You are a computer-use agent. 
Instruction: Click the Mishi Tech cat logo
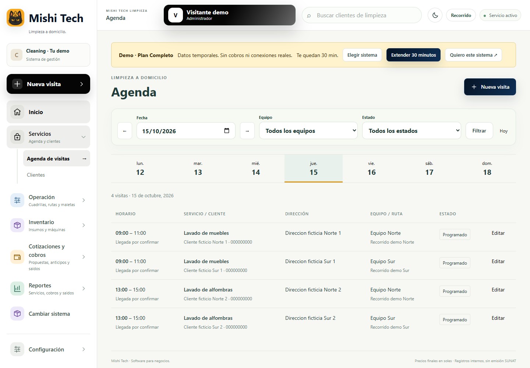click(15, 18)
